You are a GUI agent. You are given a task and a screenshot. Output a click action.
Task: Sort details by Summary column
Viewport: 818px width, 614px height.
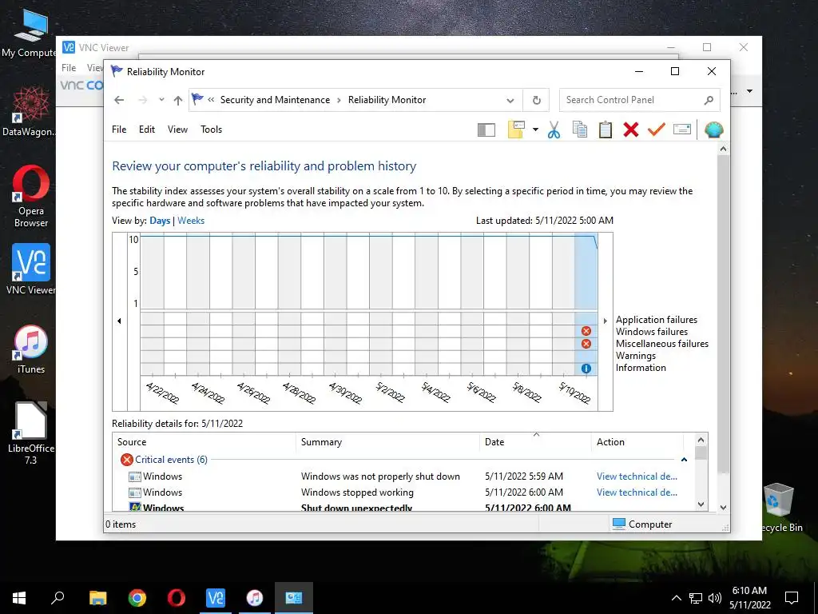[x=387, y=441]
